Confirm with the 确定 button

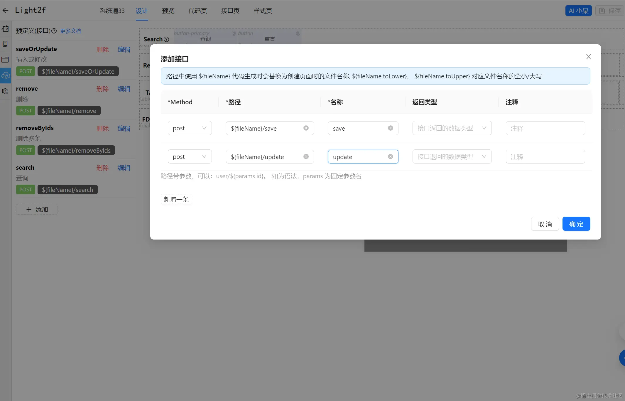tap(576, 224)
